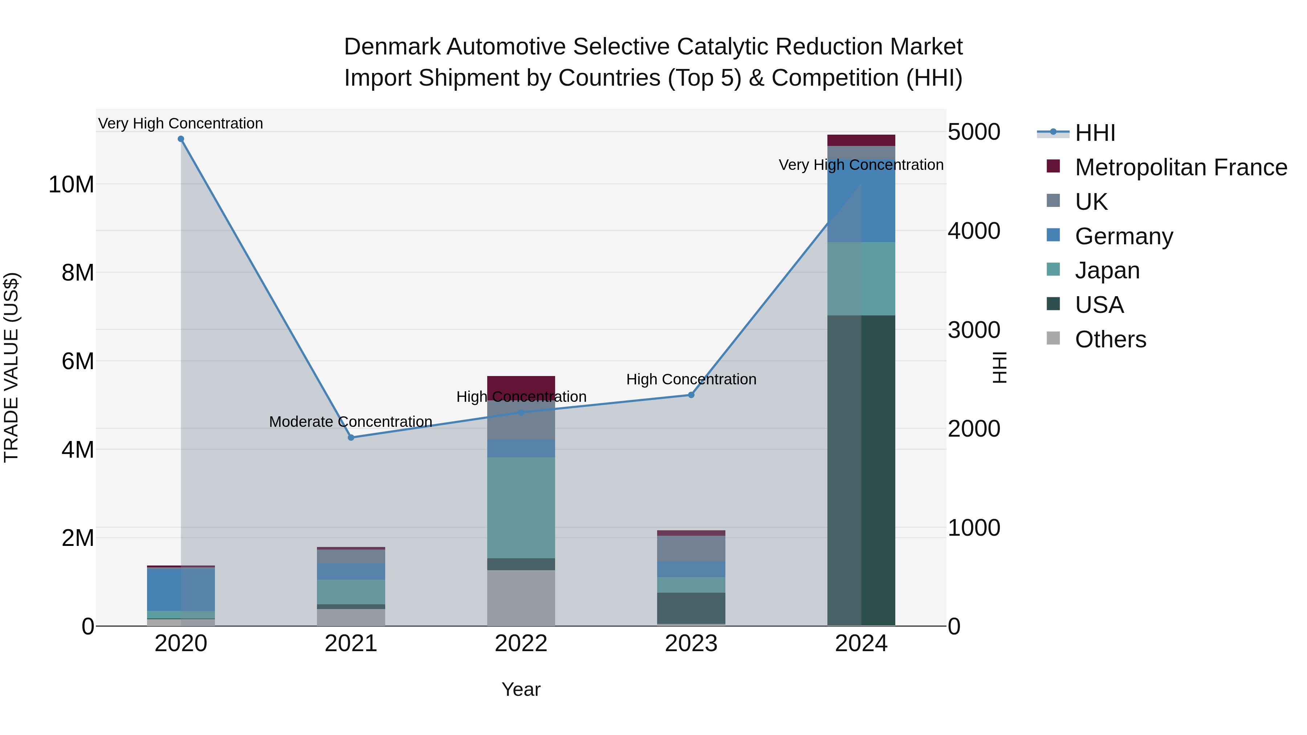This screenshot has height=735, width=1307.
Task: Click the Others gray legend swatch
Action: [x=1053, y=338]
